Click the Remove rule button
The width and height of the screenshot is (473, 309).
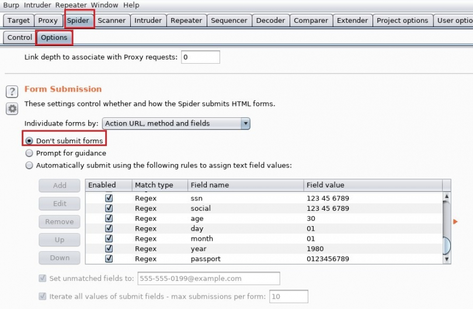coord(60,222)
